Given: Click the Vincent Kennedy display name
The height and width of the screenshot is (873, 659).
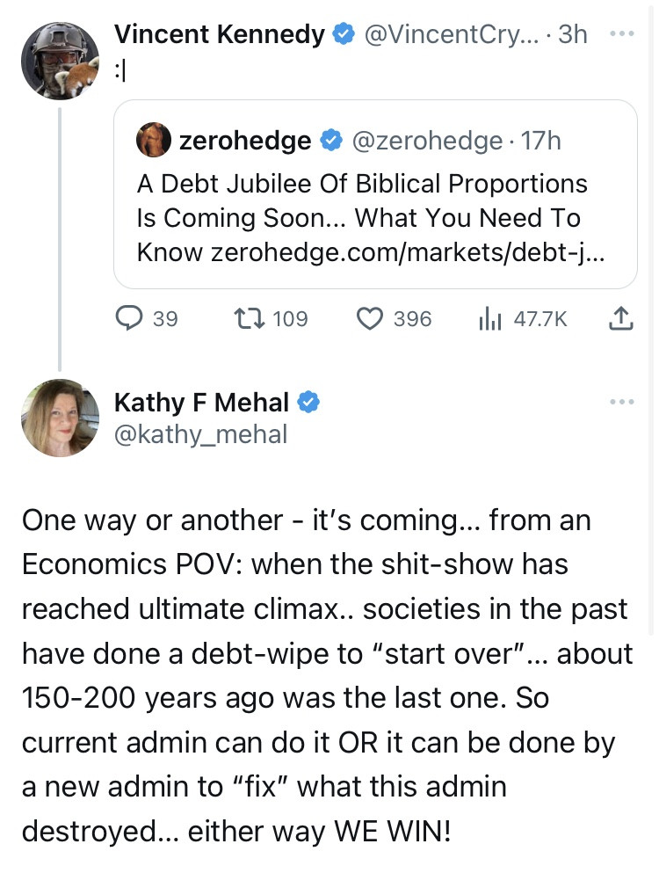Looking at the screenshot, I should click(220, 35).
